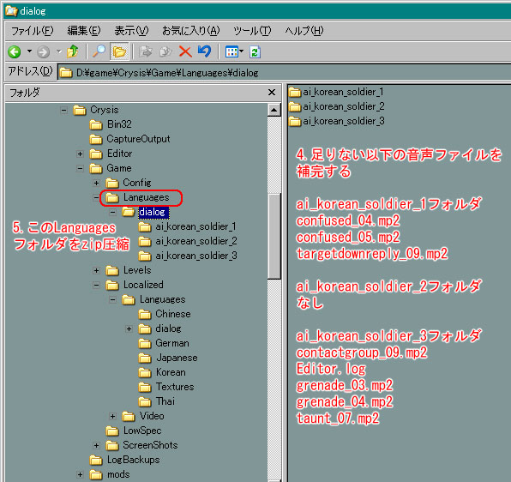Click the dialog window title bar icon

tap(11, 11)
